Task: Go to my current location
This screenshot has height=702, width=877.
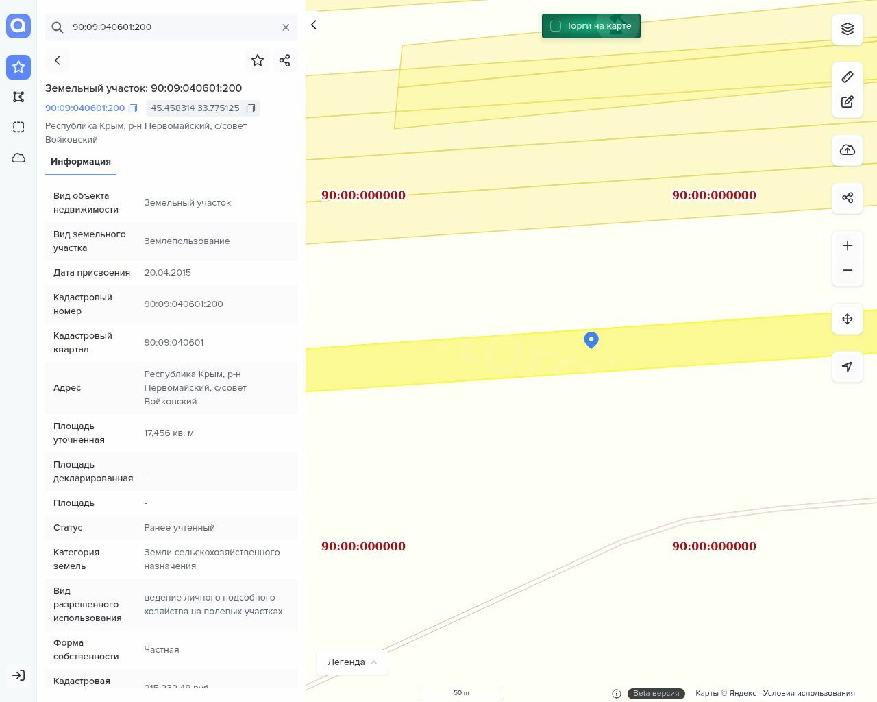Action: [847, 367]
